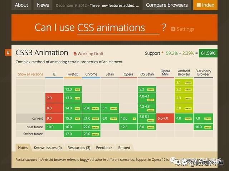Open the About page

(x=21, y=5)
